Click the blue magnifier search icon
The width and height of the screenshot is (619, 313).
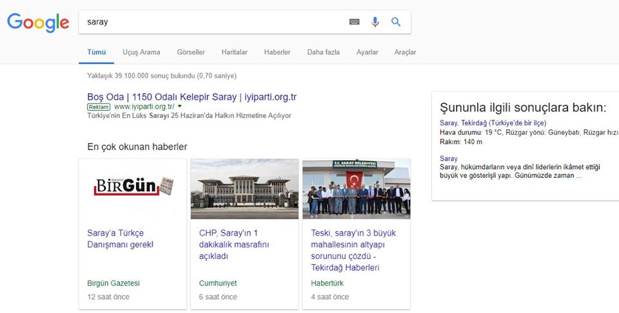(x=396, y=22)
